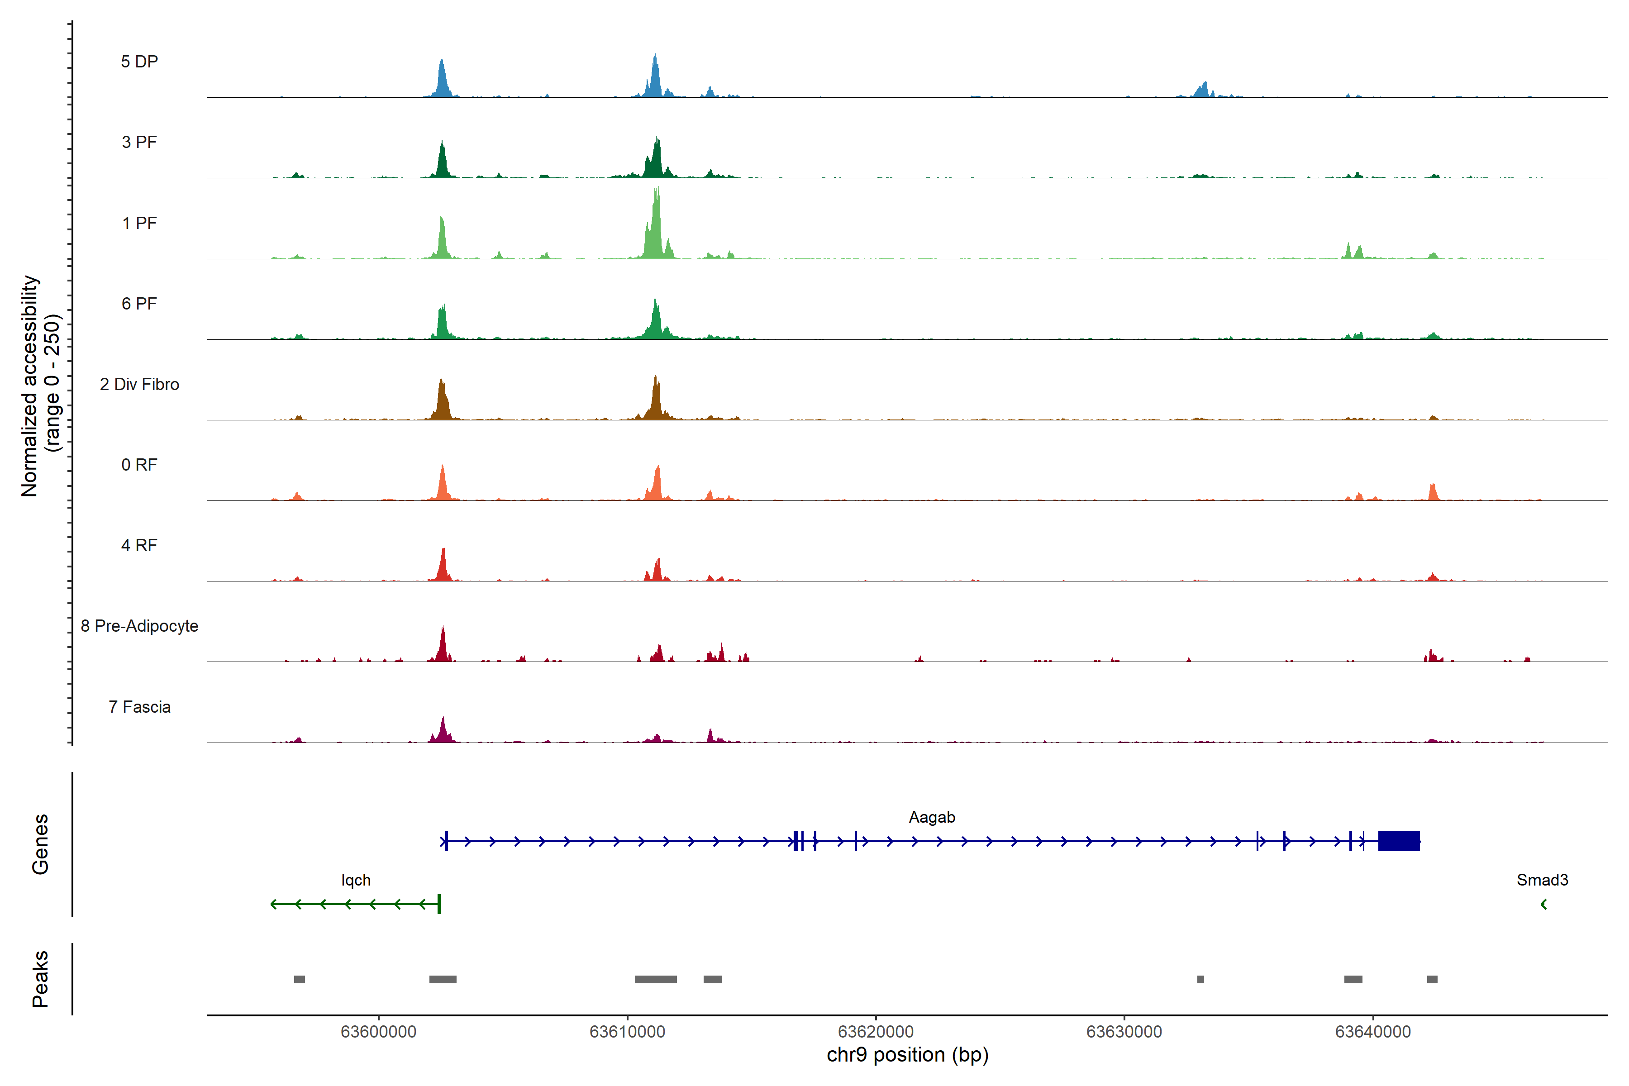The image size is (1629, 1086).
Task: Click the widest gray peak bar
Action: [655, 979]
